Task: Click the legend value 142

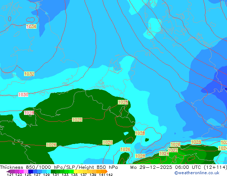Action: [109, 175]
